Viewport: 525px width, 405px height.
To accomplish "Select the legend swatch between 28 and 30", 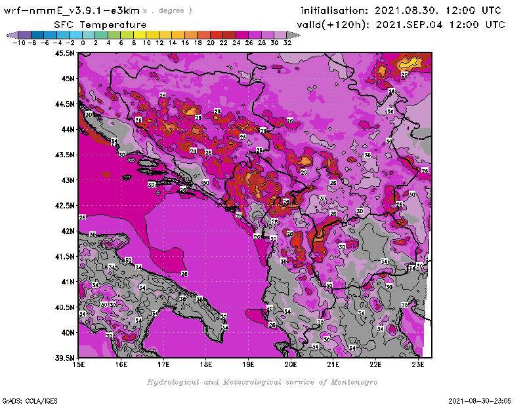I will [x=267, y=35].
